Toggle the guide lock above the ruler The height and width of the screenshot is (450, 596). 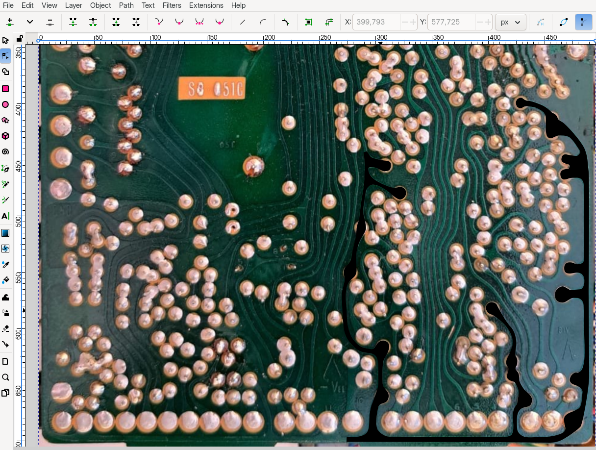click(20, 38)
